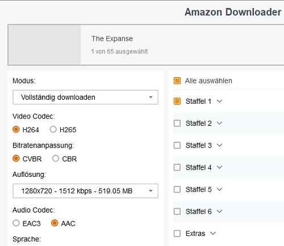Open the Modus dropdown
The width and height of the screenshot is (284, 246).
pyautogui.click(x=85, y=97)
